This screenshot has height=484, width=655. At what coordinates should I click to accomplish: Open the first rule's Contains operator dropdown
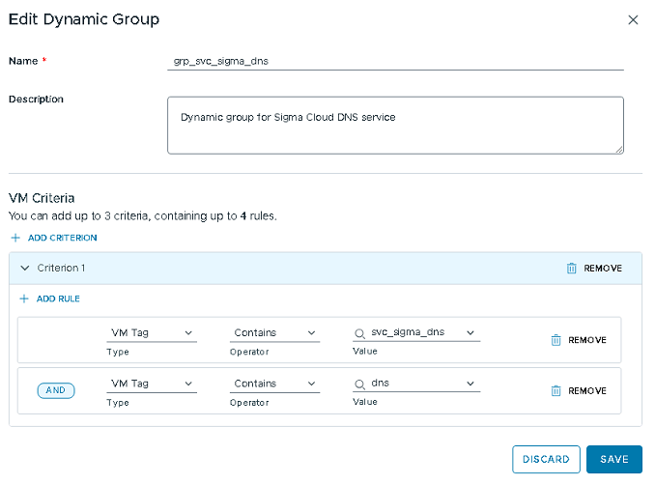(275, 333)
